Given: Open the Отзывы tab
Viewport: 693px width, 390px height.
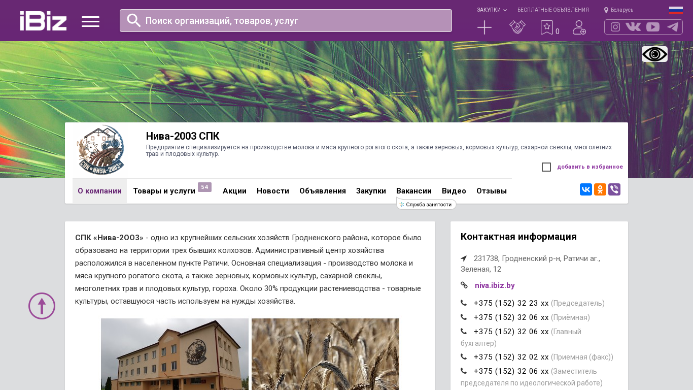Looking at the screenshot, I should coord(492,191).
